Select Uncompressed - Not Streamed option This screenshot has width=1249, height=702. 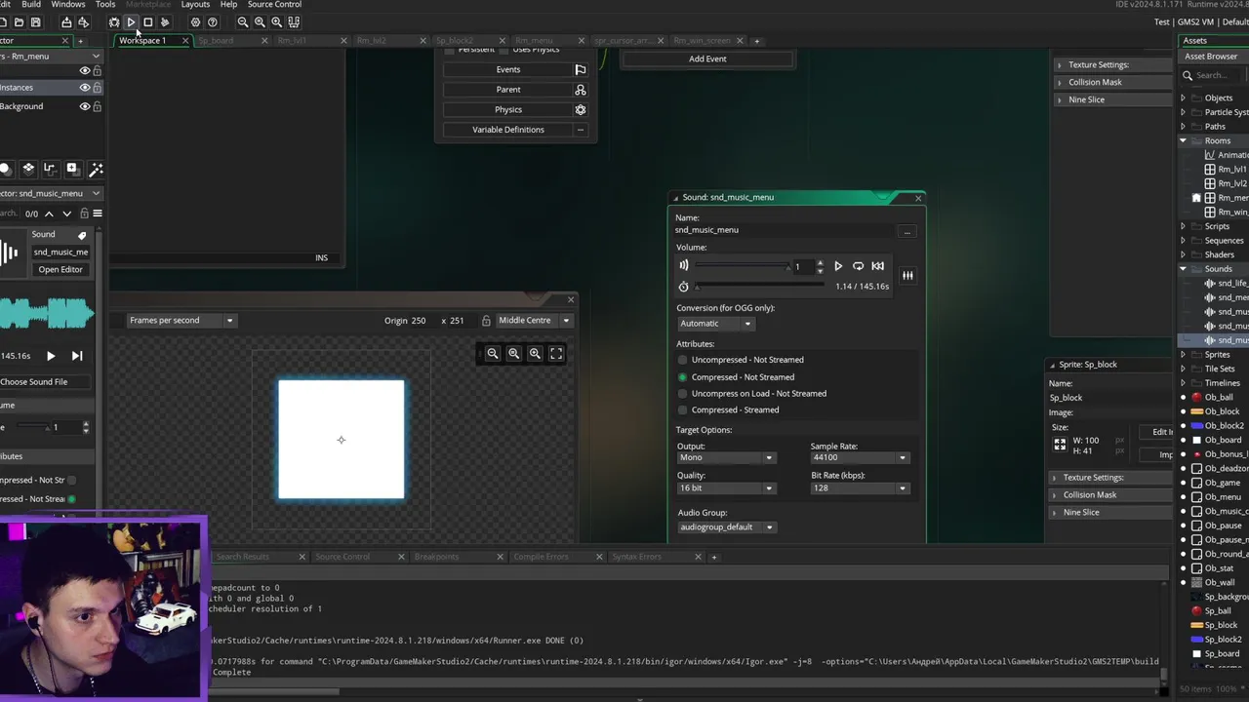coord(683,360)
